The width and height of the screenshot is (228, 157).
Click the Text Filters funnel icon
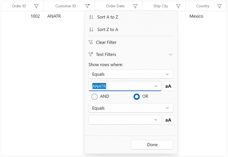(x=90, y=54)
